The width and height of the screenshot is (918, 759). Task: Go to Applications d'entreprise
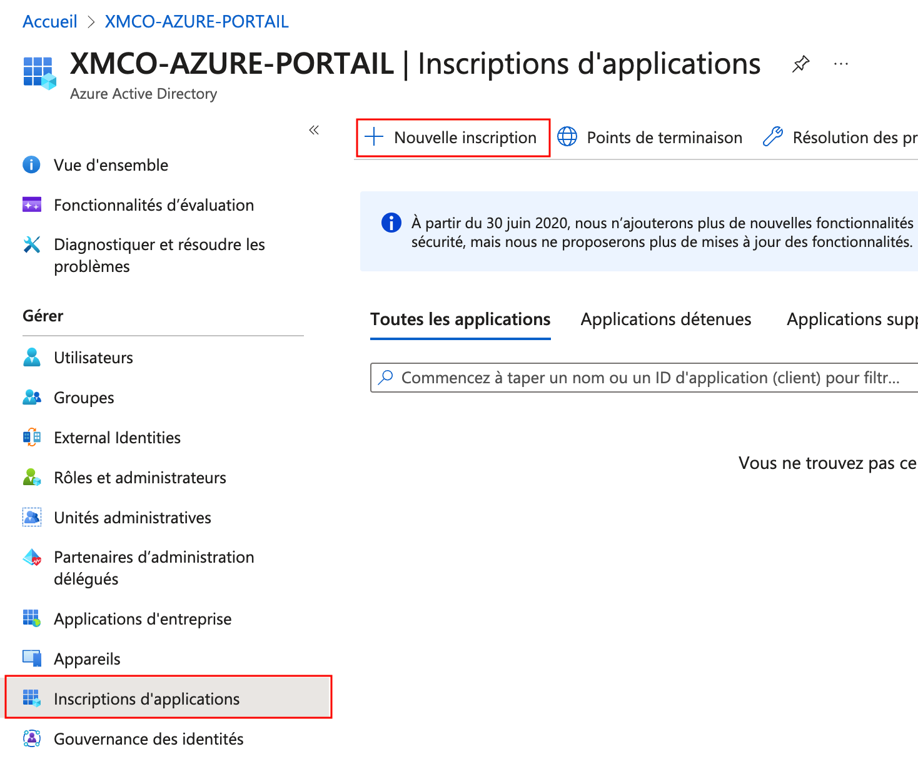143,619
